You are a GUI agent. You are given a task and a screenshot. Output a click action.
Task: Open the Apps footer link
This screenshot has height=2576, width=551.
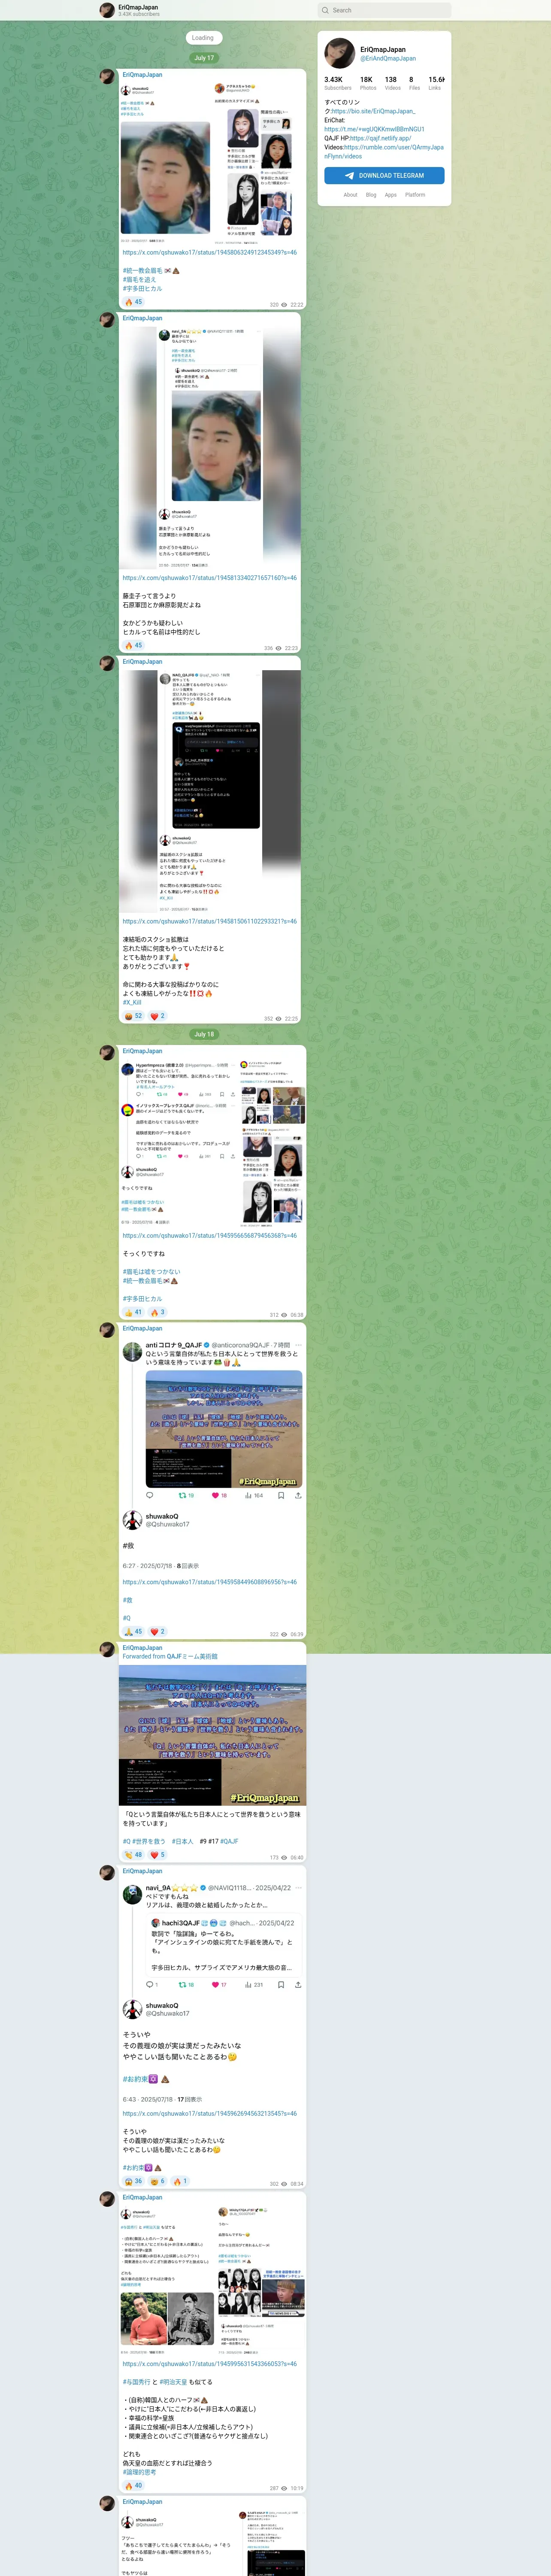click(x=391, y=195)
